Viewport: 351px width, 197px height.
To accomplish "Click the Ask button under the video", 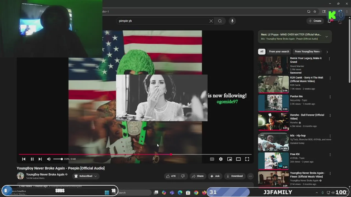I will coord(215,176).
